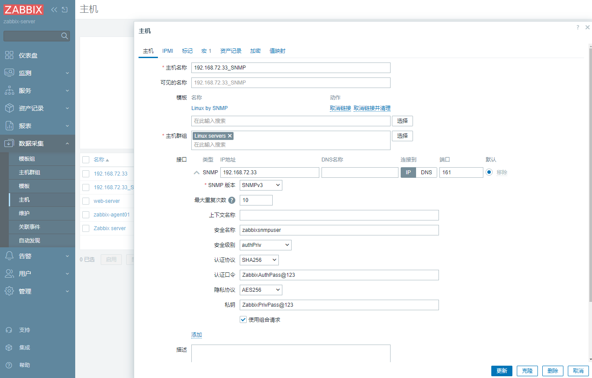Open the 隐私协议 AES256 dropdown
Viewport: 592px width, 378px height.
(x=261, y=290)
